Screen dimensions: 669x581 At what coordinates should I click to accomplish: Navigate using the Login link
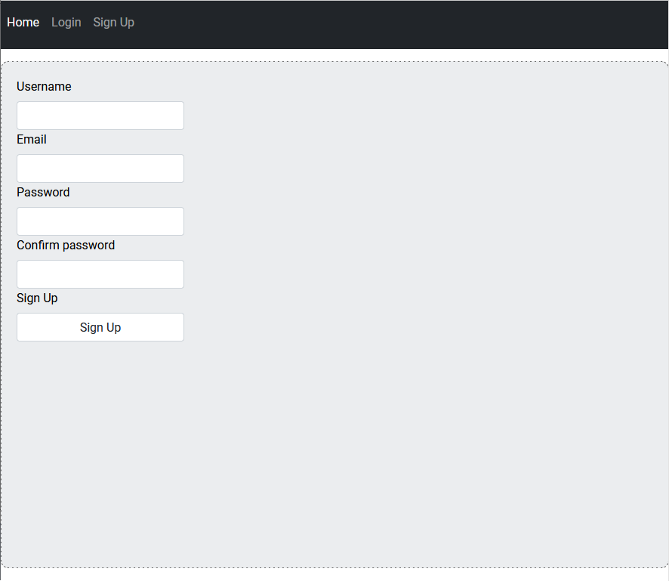[66, 22]
